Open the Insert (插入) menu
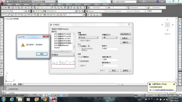The image size is (182, 102). tap(35, 5)
